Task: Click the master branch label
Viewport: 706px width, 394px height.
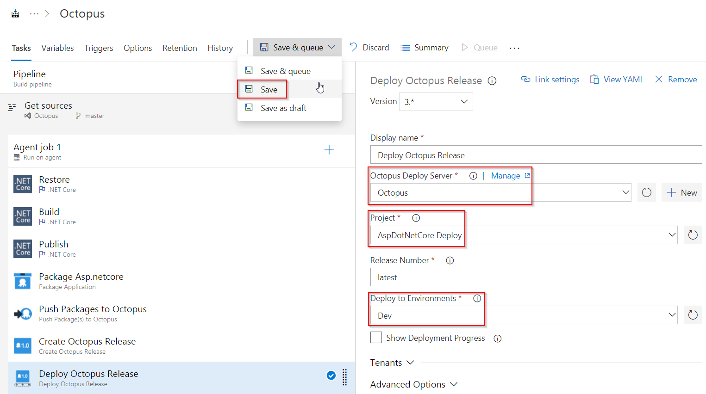Action: (x=94, y=116)
